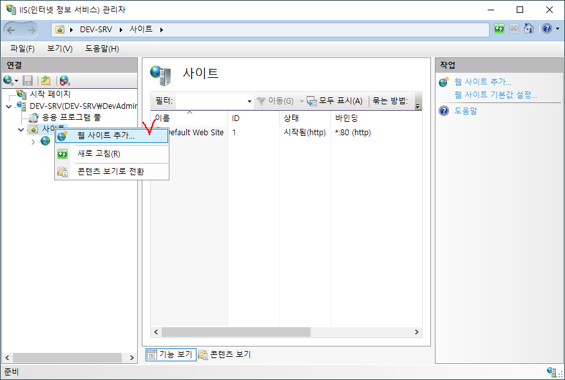
Task: Click the green refresh icon in context menu
Action: [62, 154]
